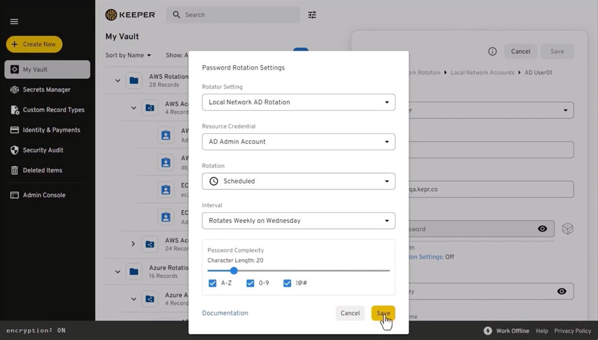598x340 pixels.
Task: Toggle the !@# special characters checkbox
Action: [287, 283]
